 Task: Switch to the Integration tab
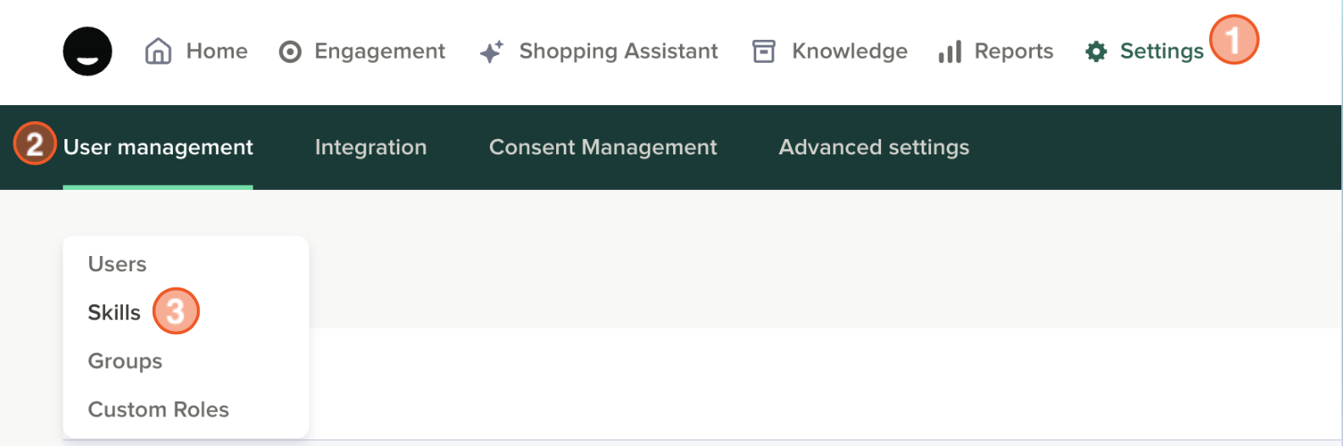371,148
